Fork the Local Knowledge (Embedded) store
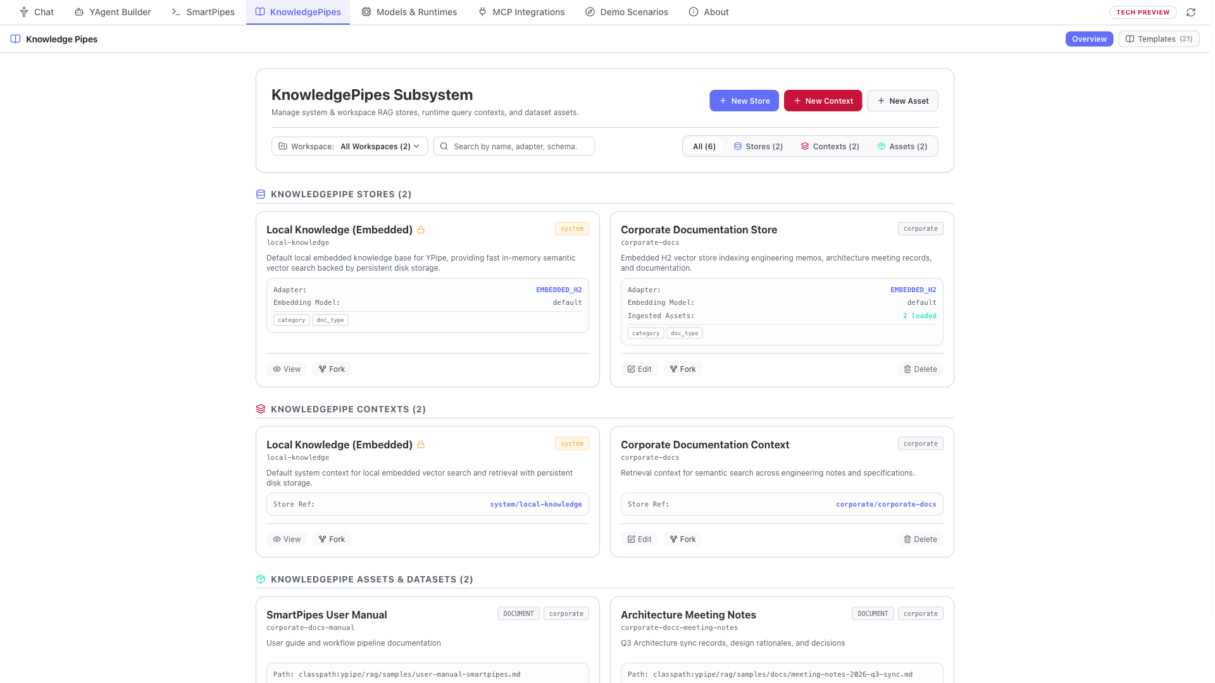 coord(332,369)
